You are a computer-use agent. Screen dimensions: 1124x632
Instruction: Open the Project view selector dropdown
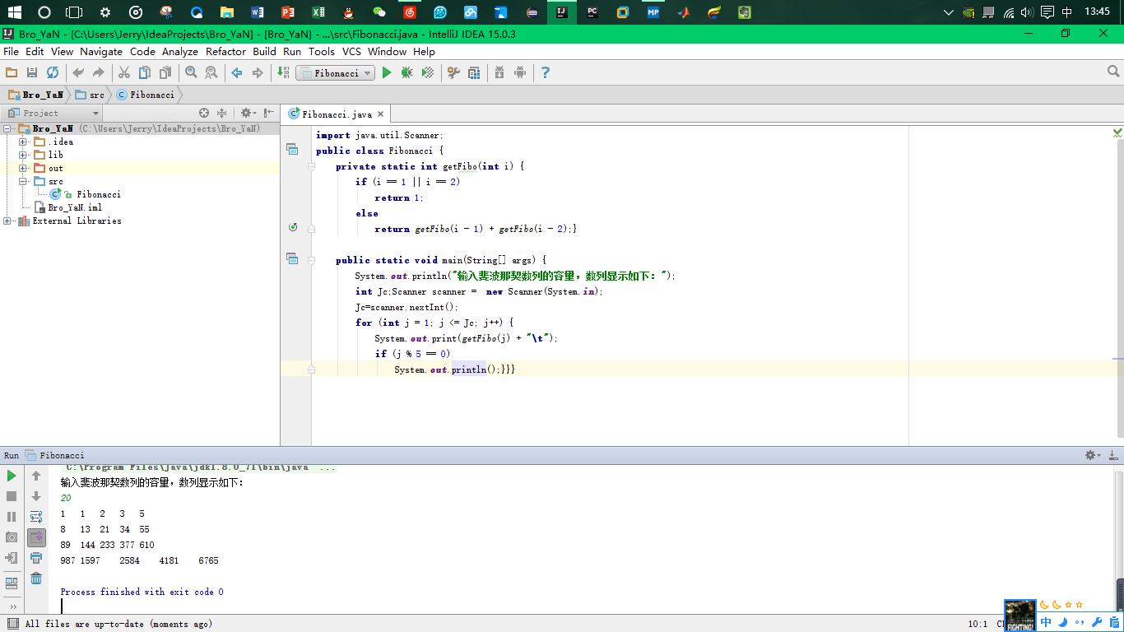pos(53,113)
